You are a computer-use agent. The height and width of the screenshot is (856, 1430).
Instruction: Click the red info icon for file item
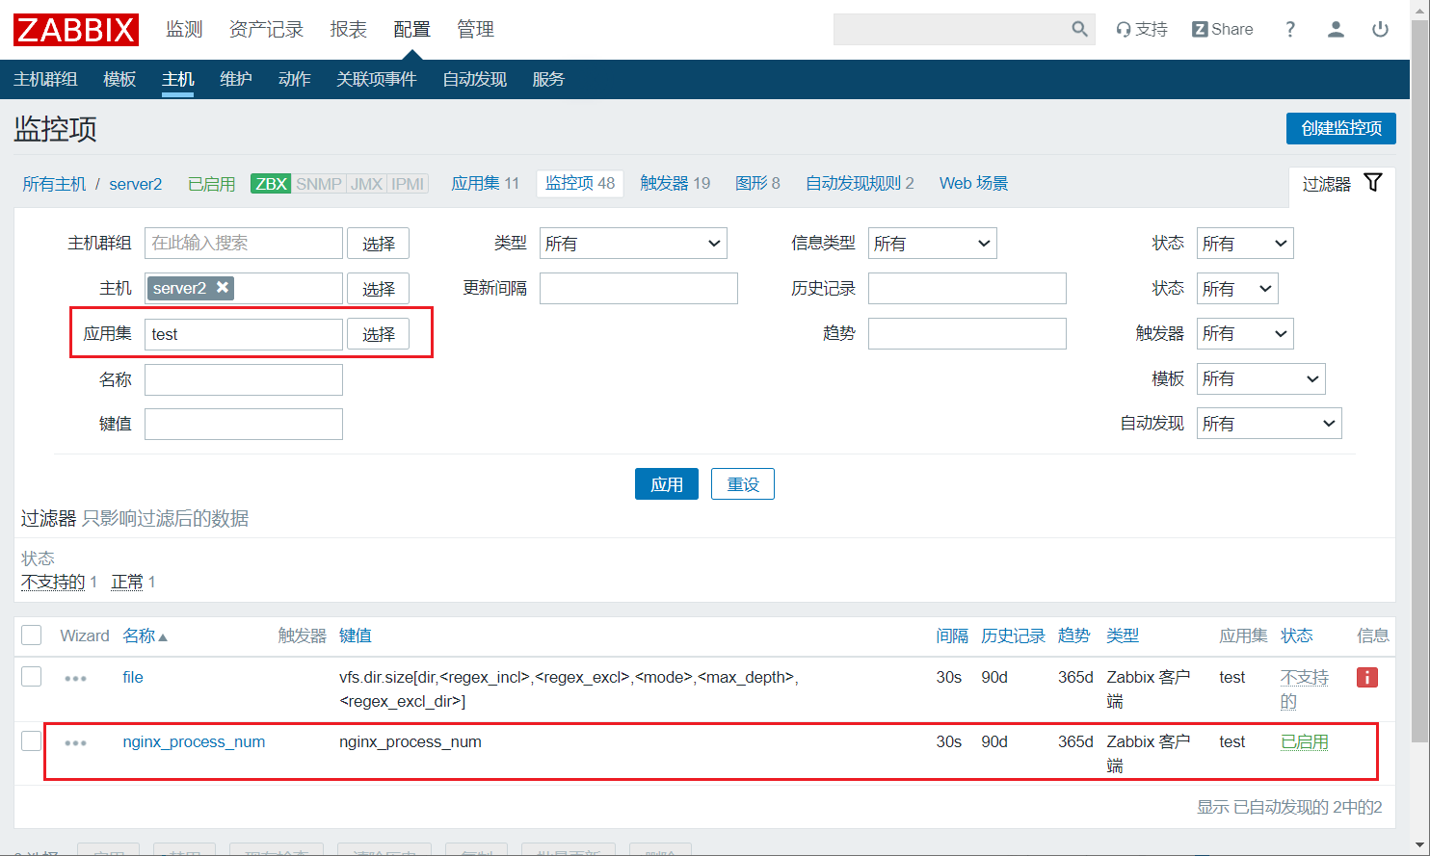tap(1366, 678)
